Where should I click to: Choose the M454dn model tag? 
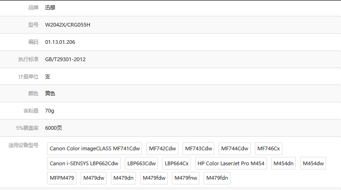click(284, 163)
